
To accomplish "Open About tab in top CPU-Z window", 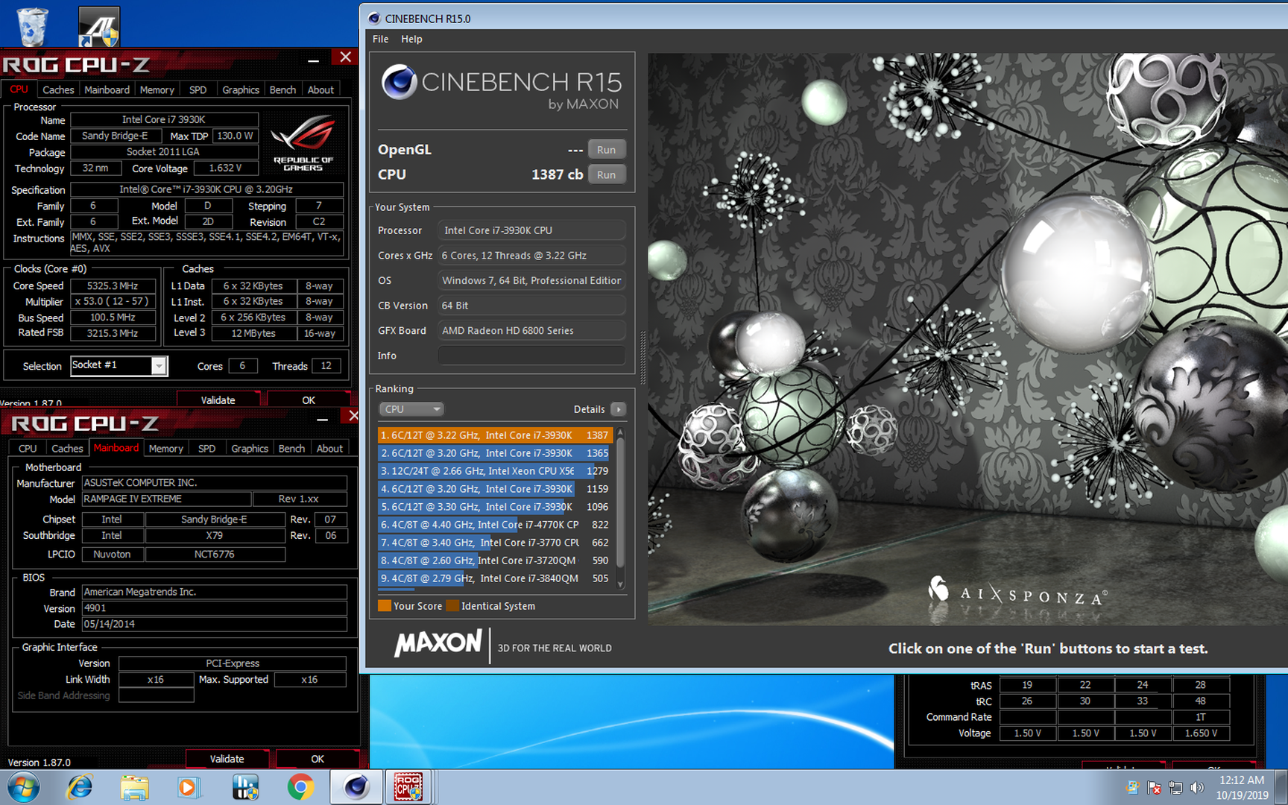I will [321, 89].
